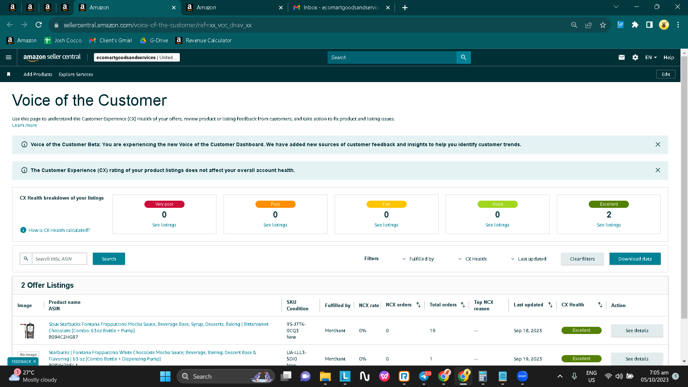
Task: Open the G-Drive bookmark
Action: pyautogui.click(x=154, y=40)
